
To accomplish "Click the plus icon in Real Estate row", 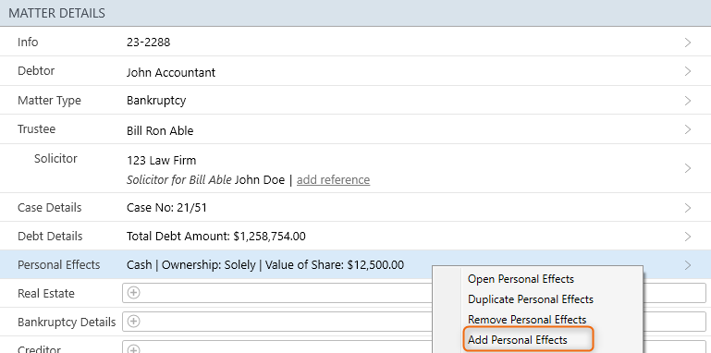I will [133, 293].
